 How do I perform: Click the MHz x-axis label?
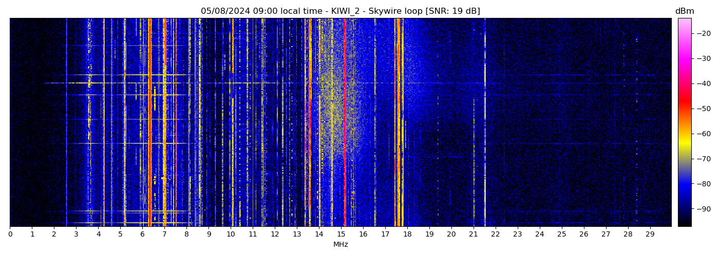(x=340, y=245)
